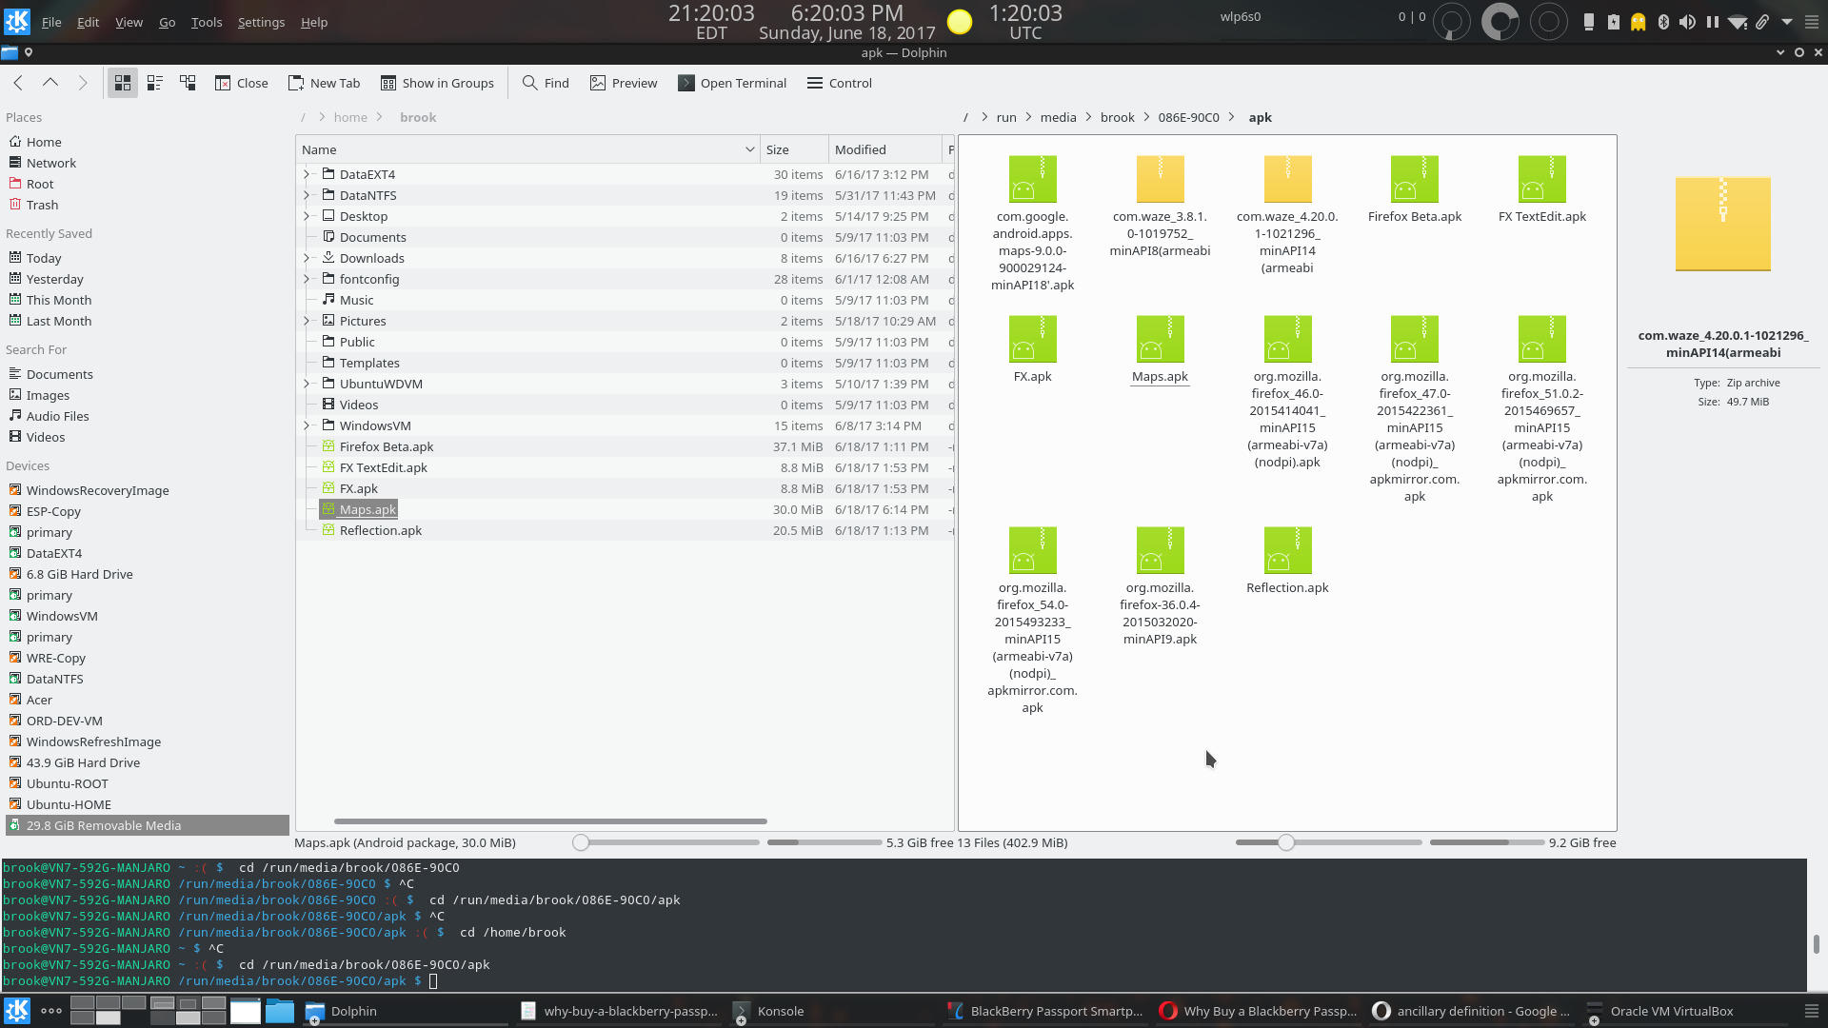Expand the UbuntuWDVM folder

coord(307,384)
